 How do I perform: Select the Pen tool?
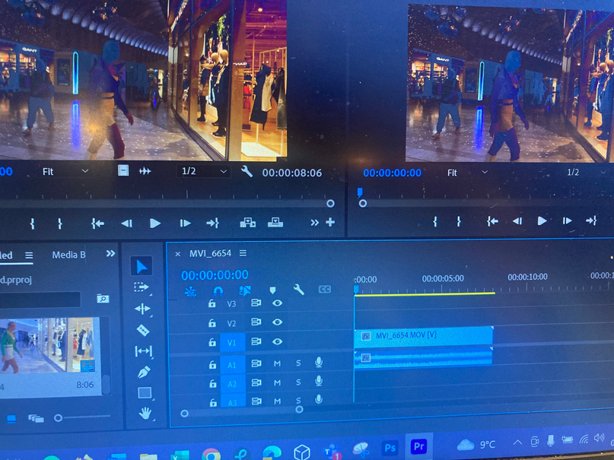[144, 372]
